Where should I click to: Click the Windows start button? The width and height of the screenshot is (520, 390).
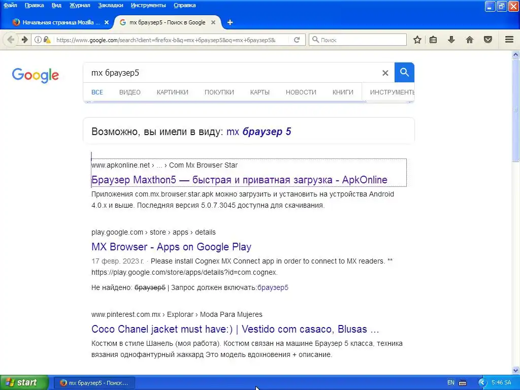pyautogui.click(x=24, y=382)
